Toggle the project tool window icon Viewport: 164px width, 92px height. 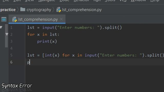(x=4, y=19)
